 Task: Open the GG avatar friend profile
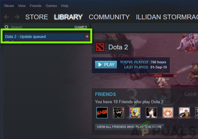click(x=184, y=113)
